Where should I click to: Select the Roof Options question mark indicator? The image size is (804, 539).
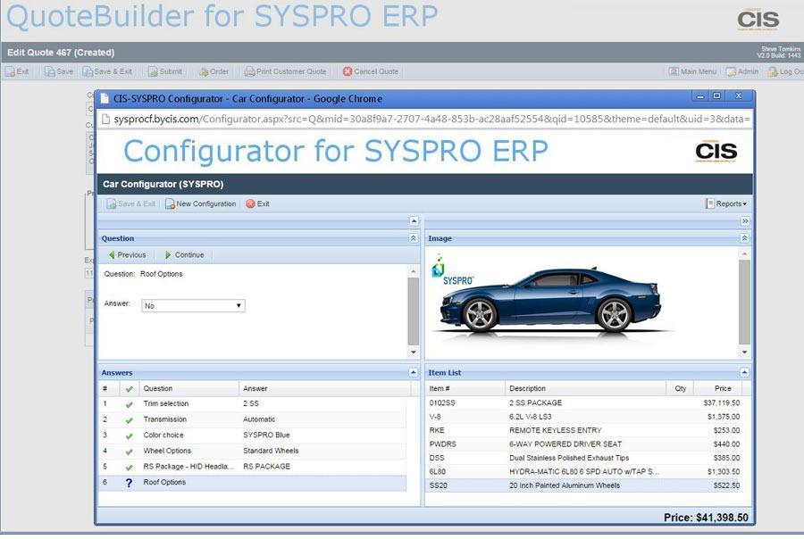127,482
